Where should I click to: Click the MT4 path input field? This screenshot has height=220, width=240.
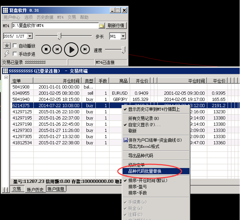tap(54, 26)
